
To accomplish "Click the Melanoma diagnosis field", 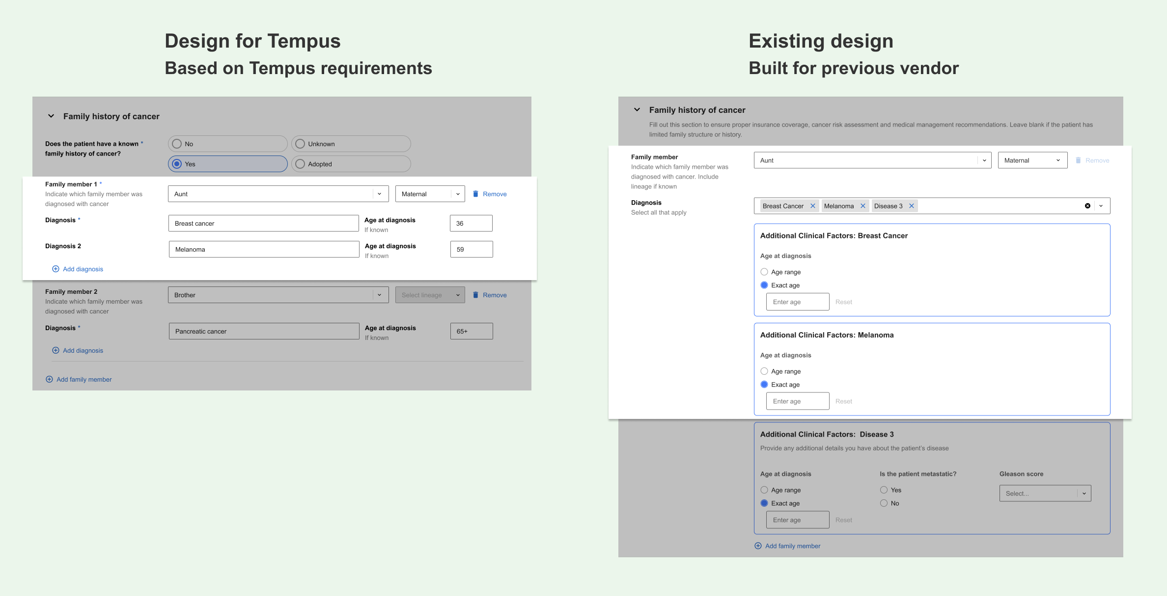I will (x=264, y=249).
